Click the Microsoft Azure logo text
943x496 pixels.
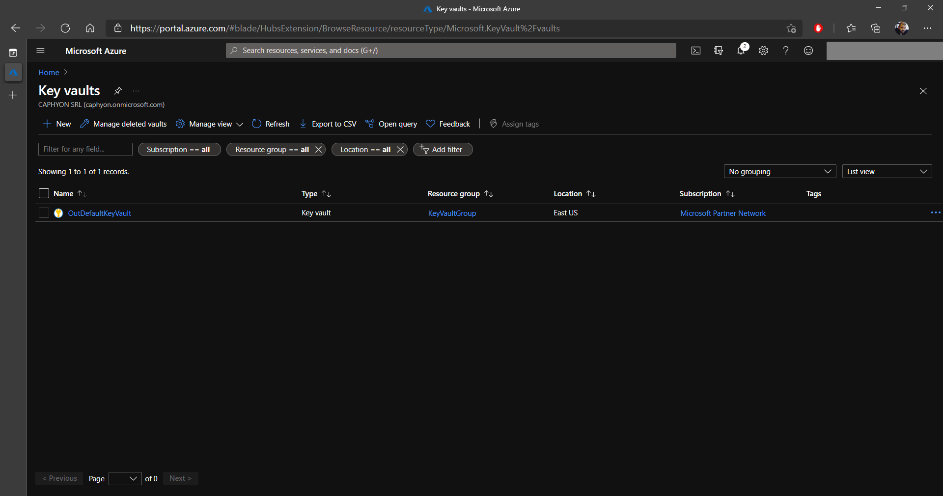coord(96,51)
